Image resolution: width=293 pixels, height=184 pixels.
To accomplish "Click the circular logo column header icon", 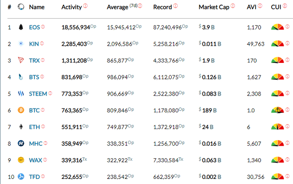I will click(21, 7).
